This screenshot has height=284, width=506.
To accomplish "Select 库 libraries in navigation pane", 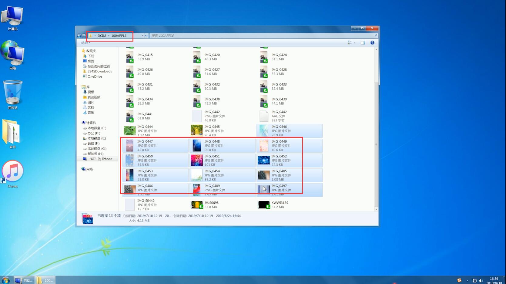I will click(85, 87).
